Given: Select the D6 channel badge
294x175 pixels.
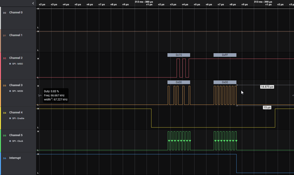Looking at the screenshot, I should [x=4, y=158].
